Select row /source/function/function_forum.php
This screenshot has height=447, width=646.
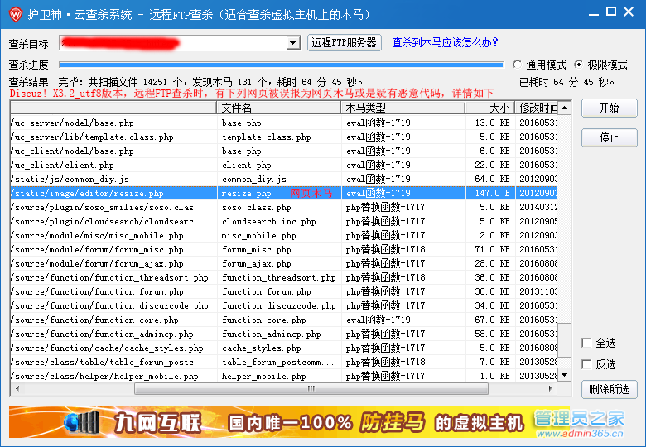click(x=284, y=291)
